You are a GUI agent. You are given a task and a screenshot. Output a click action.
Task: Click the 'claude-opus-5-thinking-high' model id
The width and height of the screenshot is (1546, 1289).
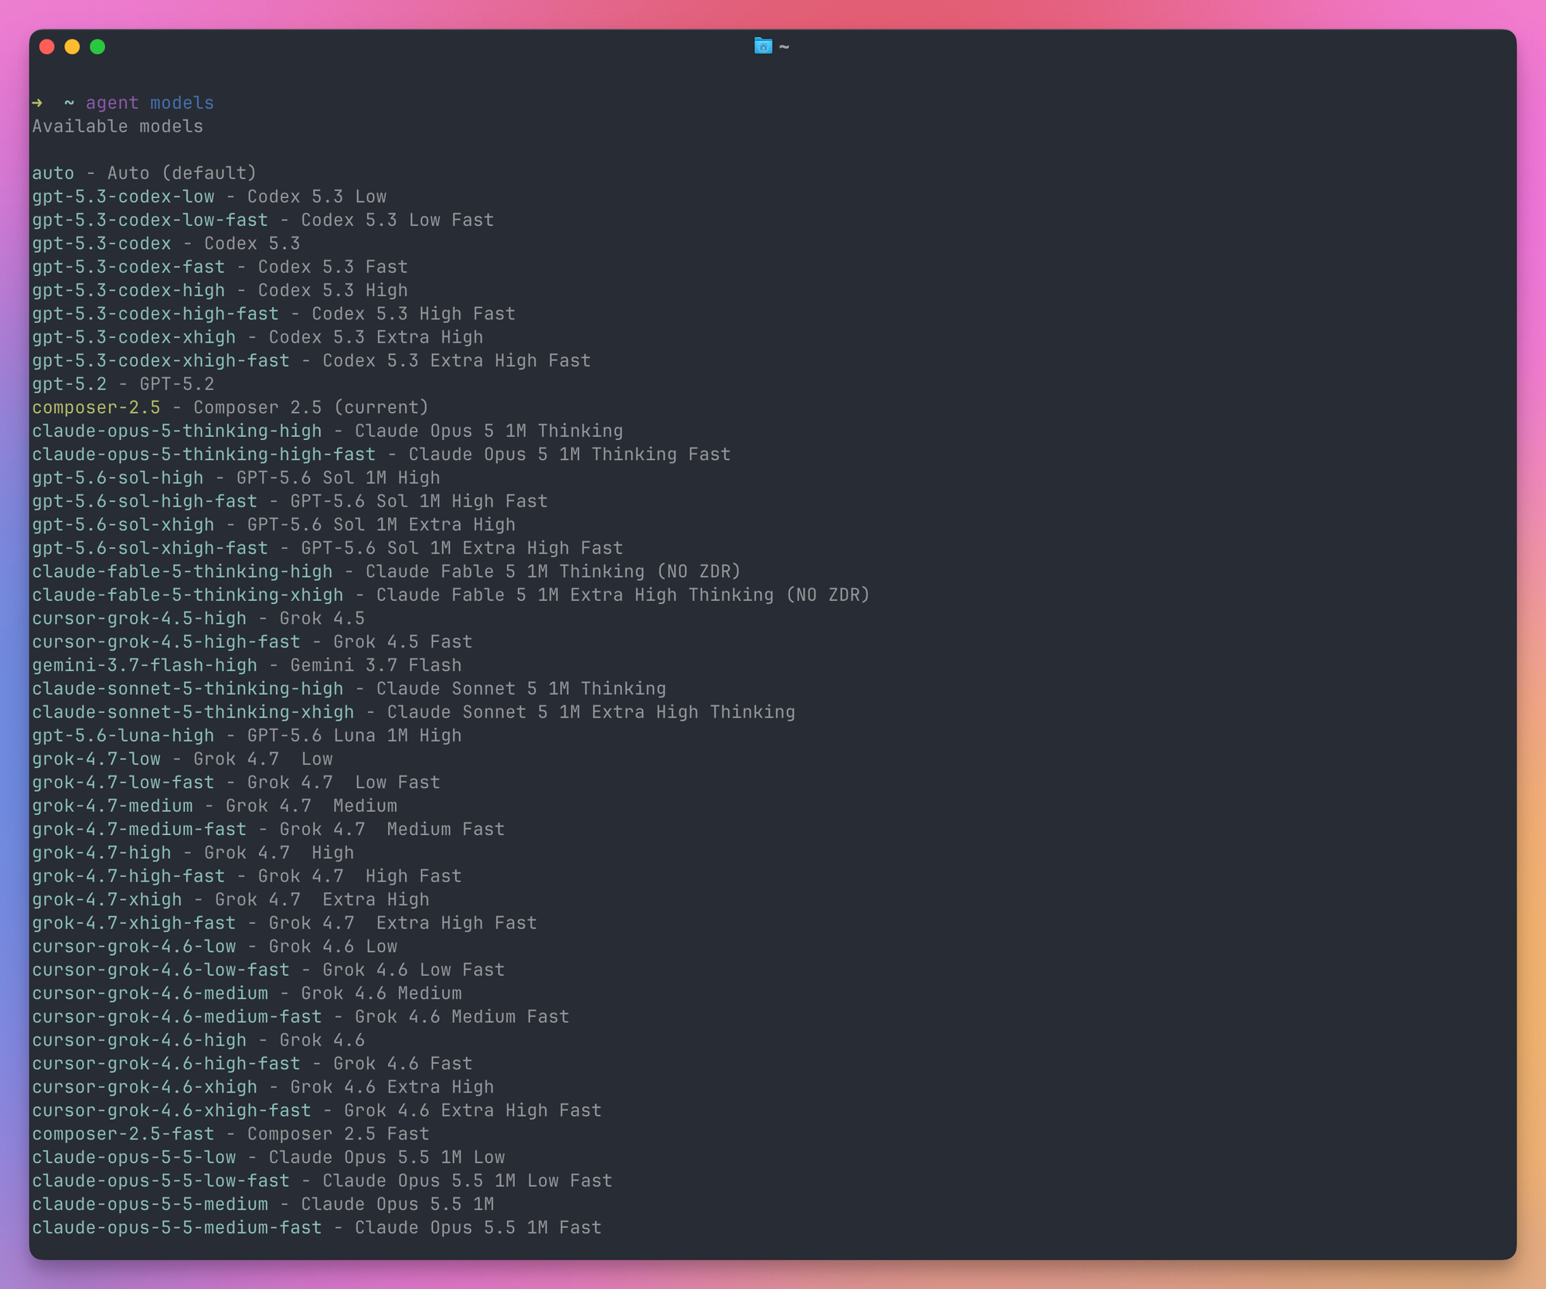177,431
